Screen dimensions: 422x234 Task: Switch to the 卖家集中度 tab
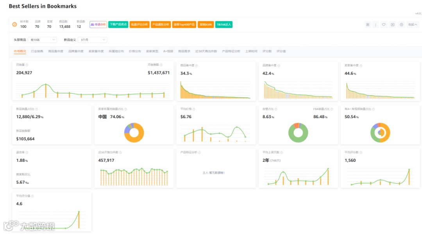click(x=96, y=51)
